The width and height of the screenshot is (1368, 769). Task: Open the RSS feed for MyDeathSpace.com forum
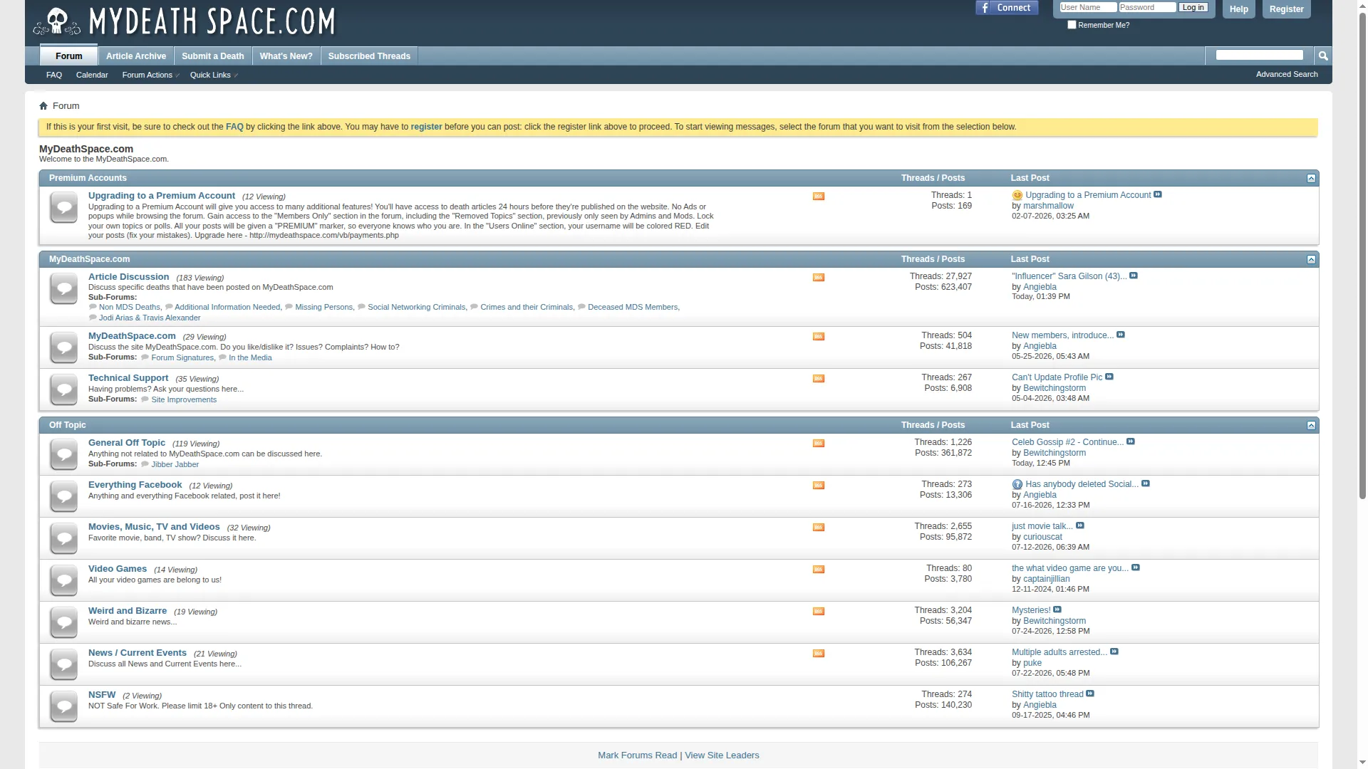(819, 337)
